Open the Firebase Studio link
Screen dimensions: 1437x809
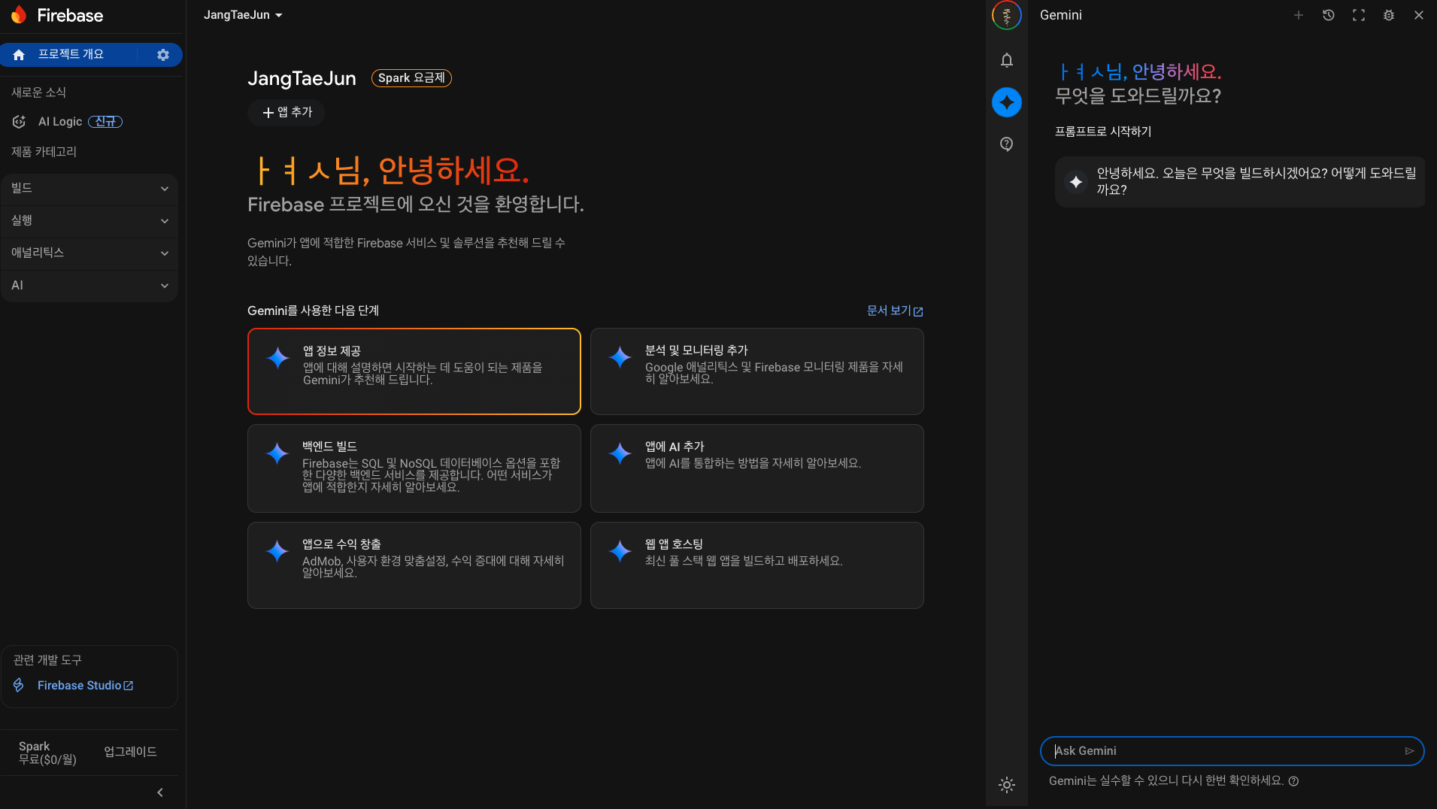tap(85, 686)
